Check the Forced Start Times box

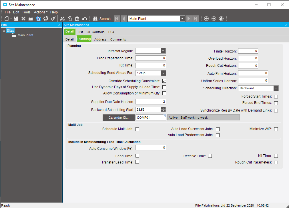(276, 96)
